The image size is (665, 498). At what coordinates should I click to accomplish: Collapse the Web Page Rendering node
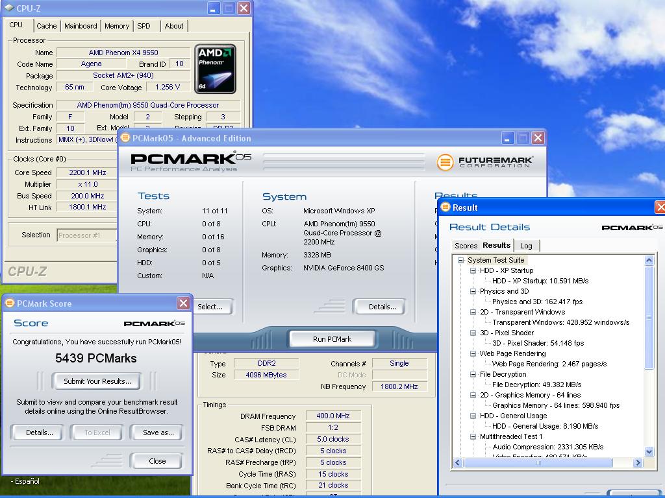pyautogui.click(x=473, y=353)
